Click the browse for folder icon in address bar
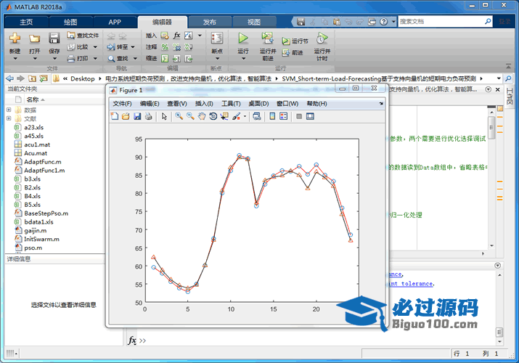This screenshot has width=519, height=363. 44,78
